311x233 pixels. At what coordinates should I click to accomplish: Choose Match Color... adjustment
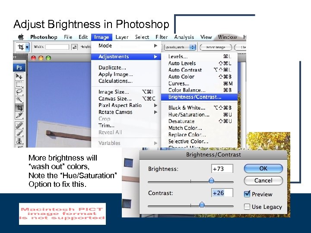click(x=199, y=128)
